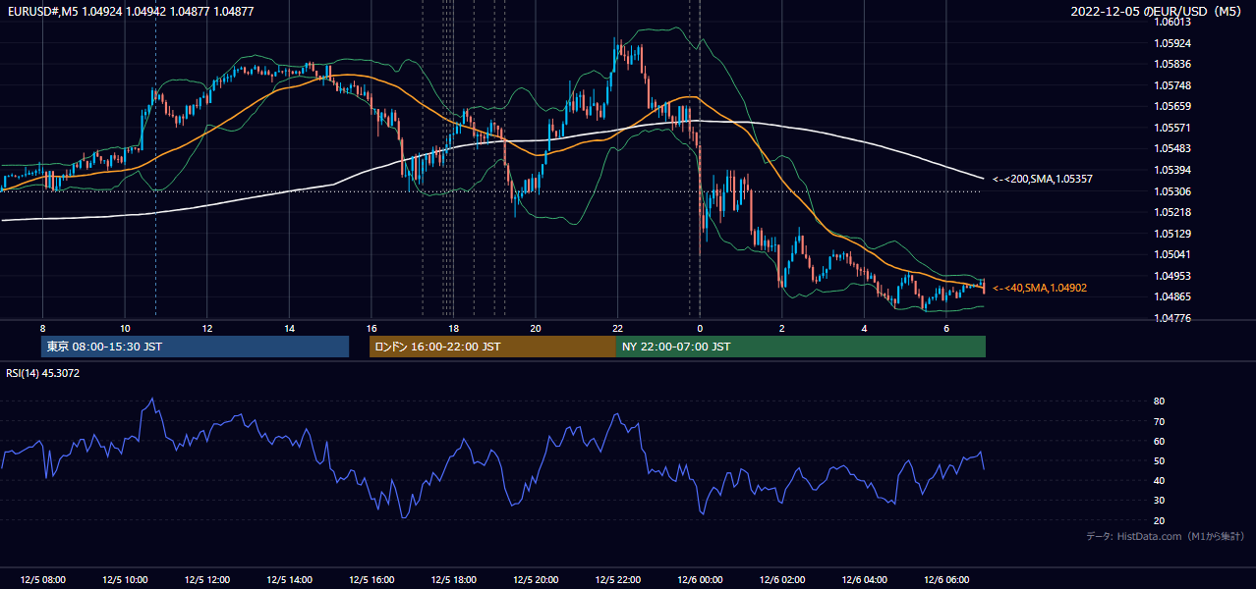Click RSI scale value 60

tap(1159, 441)
